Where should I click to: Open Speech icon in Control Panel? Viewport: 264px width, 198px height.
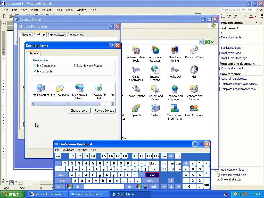click(136, 111)
